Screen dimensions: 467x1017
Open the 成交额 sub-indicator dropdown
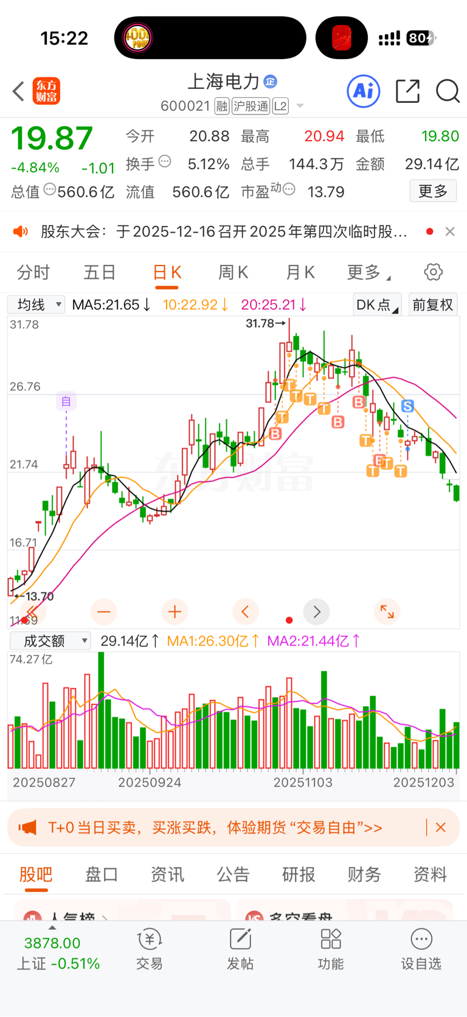click(50, 641)
